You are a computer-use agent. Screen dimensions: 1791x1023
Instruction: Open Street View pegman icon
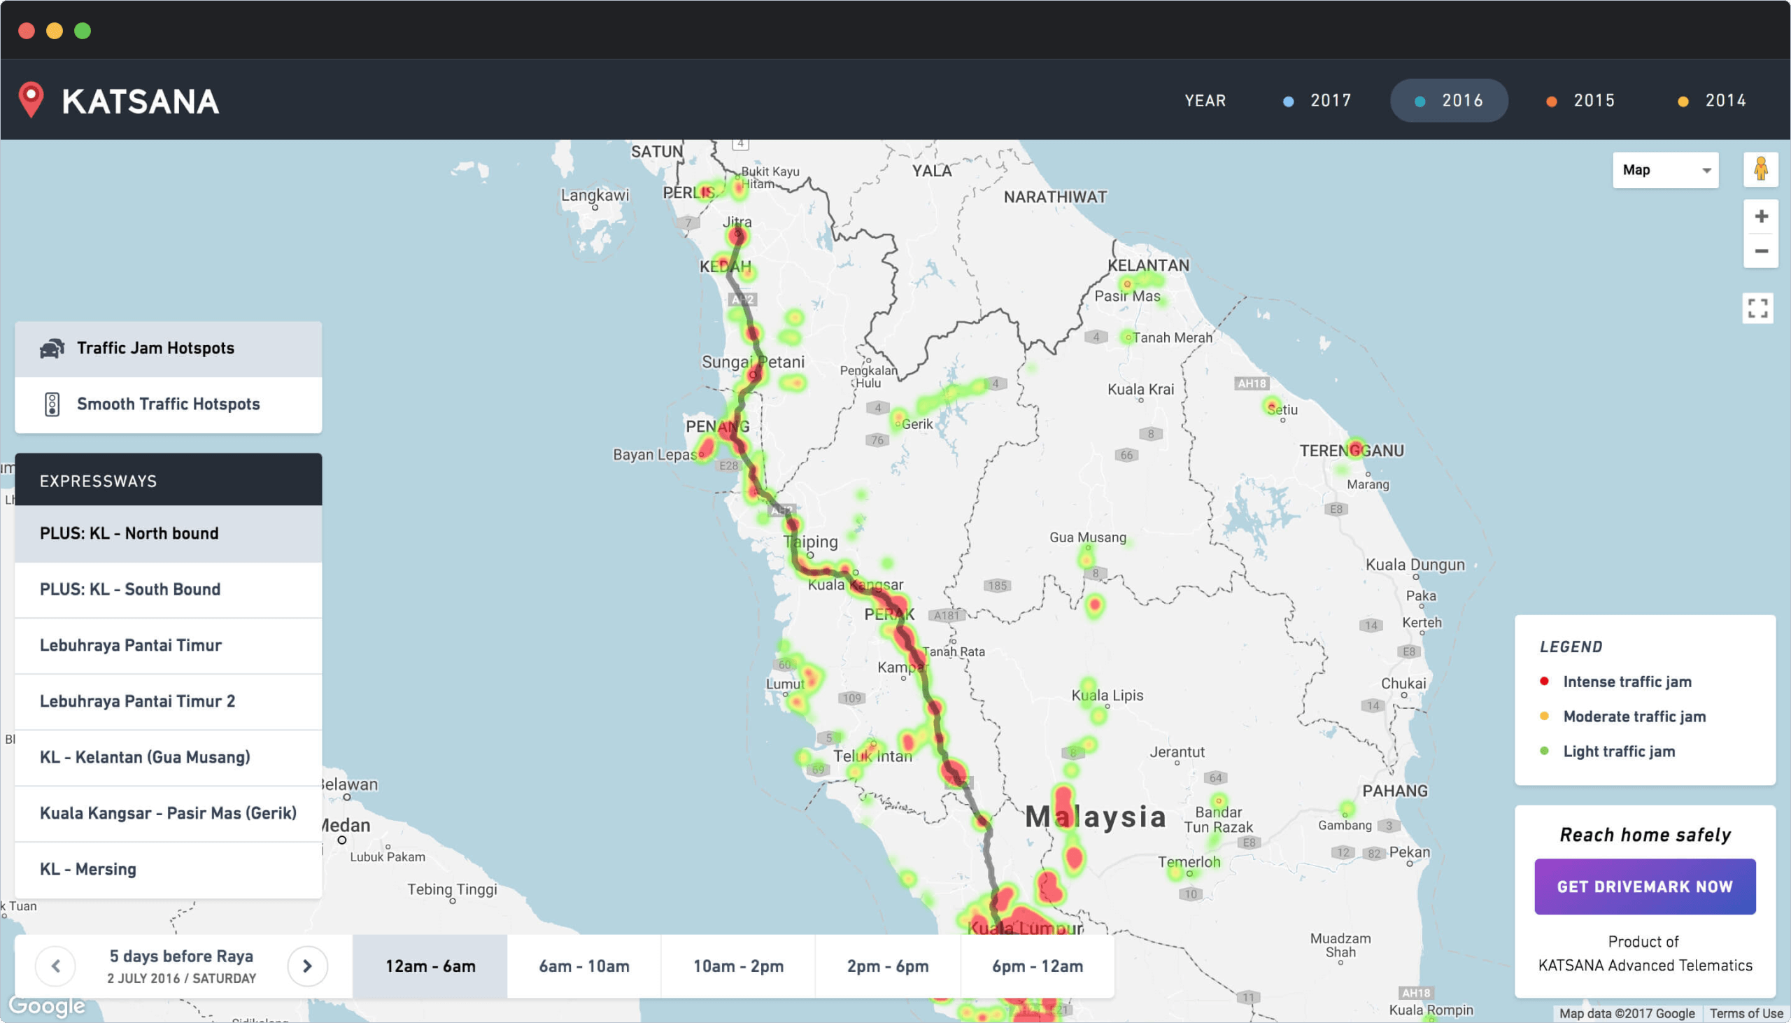[1761, 169]
